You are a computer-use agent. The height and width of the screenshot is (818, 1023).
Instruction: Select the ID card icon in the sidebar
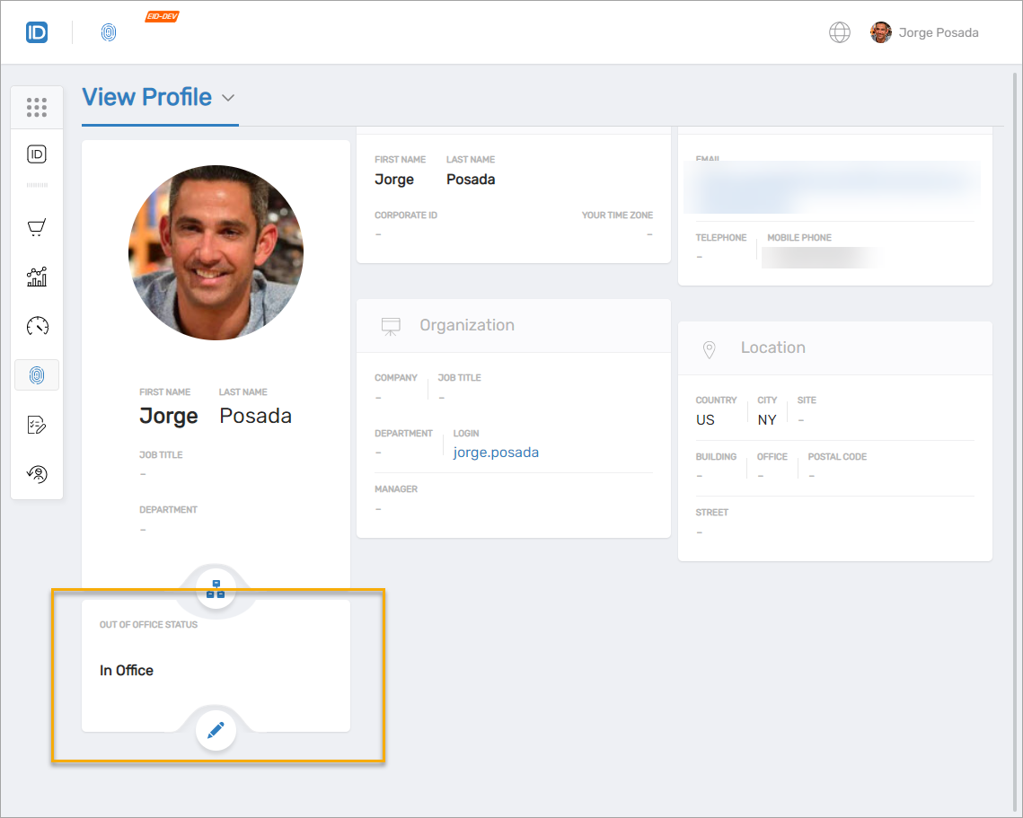(x=37, y=154)
